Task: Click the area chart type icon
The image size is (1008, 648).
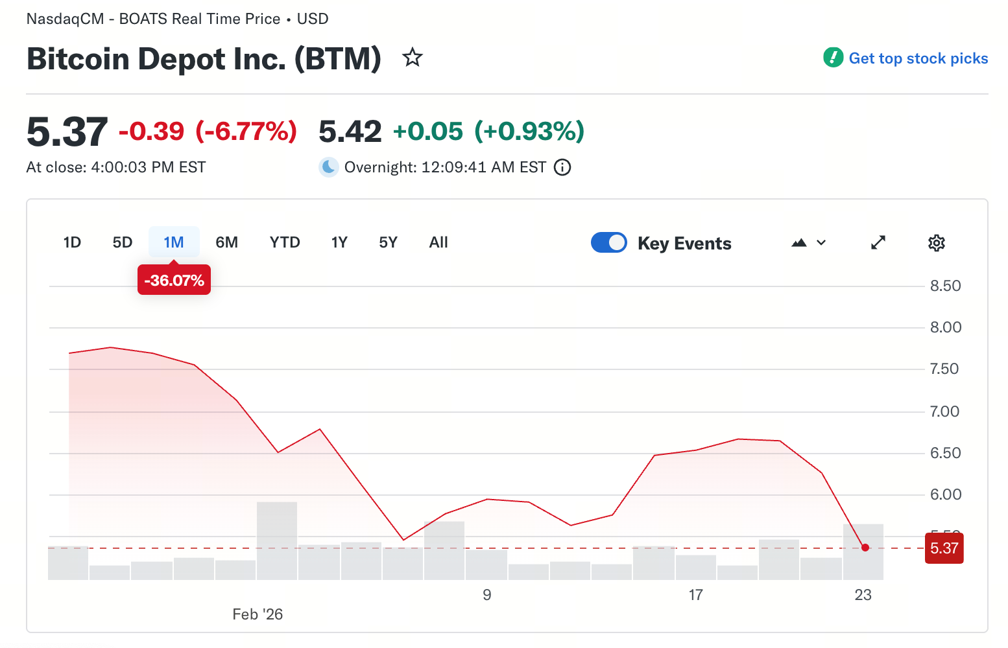Action: tap(799, 242)
